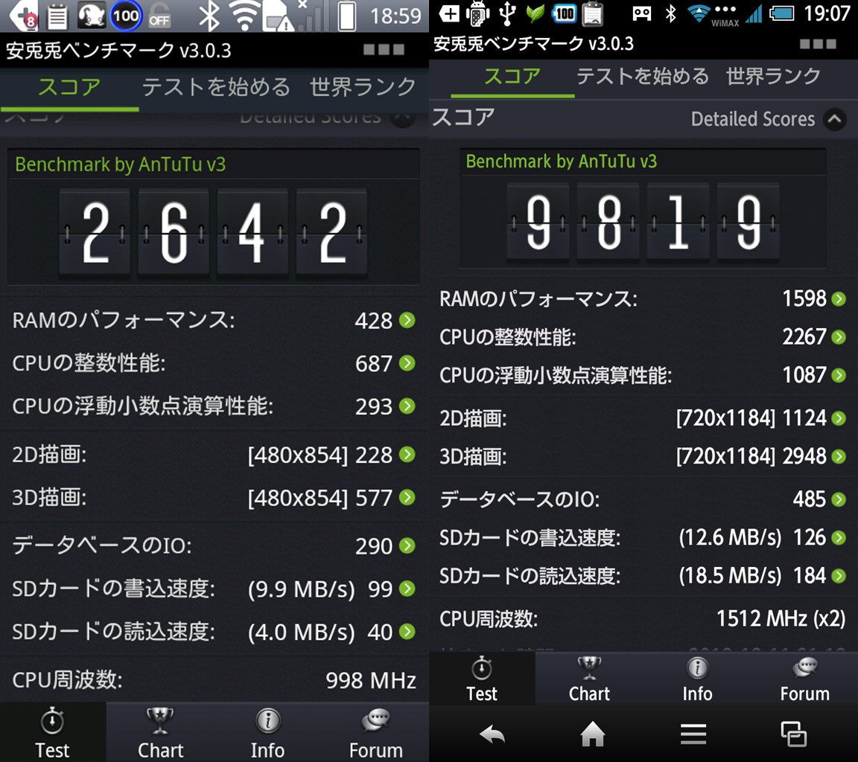
Task: Switch to テストを始める tab in left phone
Action: [216, 88]
